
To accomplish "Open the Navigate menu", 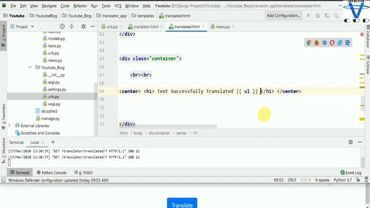I will pos(49,6).
